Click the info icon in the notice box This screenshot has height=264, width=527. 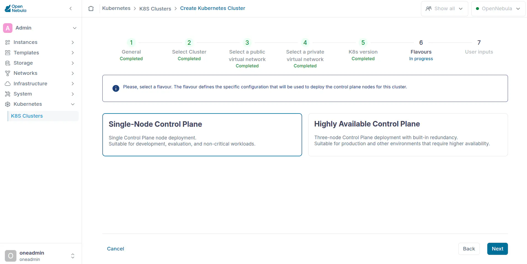(x=116, y=88)
